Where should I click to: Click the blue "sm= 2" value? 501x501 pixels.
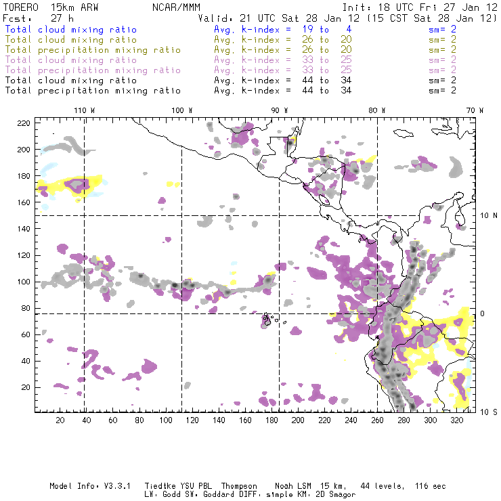[442, 29]
